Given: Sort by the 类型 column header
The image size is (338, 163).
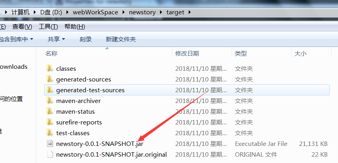Looking at the screenshot, I should pos(241,53).
